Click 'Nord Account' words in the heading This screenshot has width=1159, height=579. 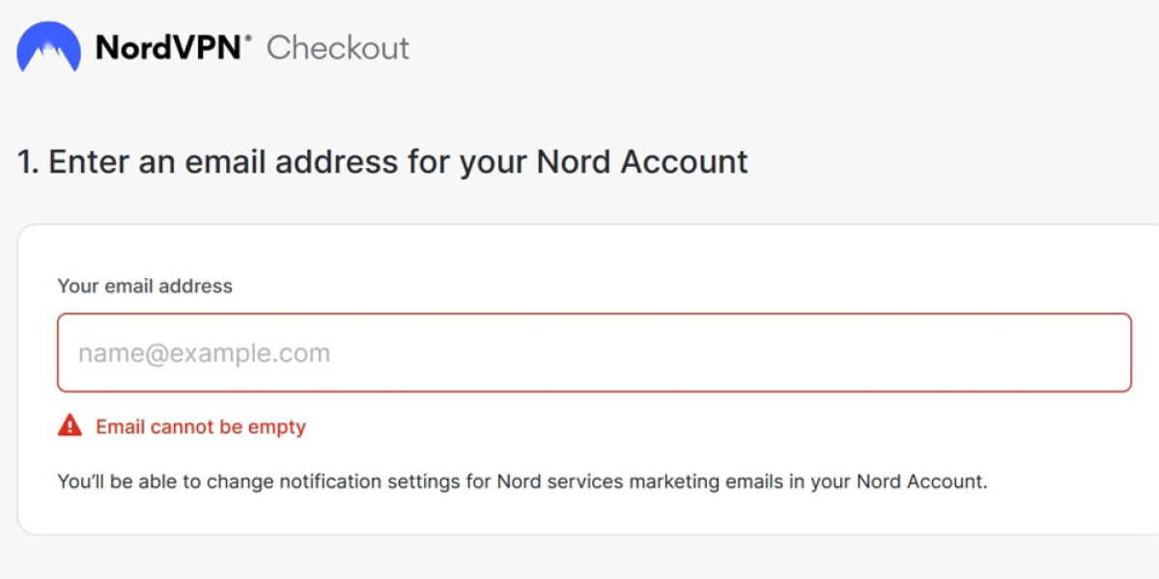[x=641, y=161]
